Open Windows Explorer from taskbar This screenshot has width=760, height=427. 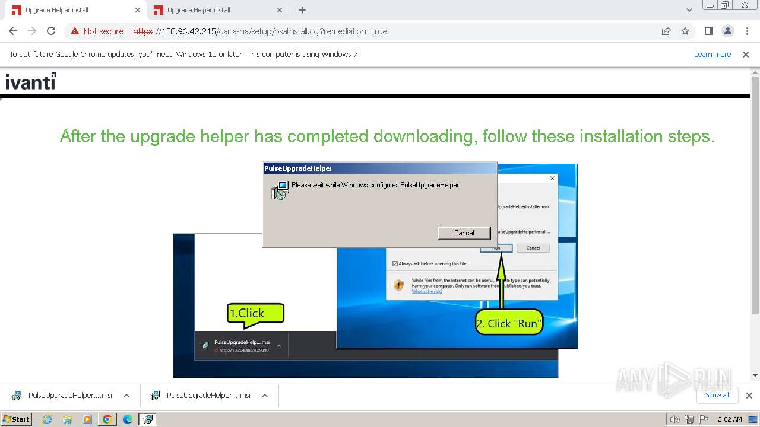tap(67, 419)
